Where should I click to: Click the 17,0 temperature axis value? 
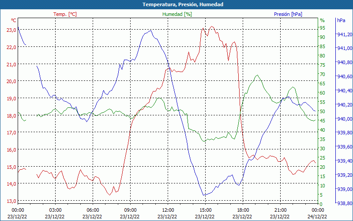coord(11,132)
